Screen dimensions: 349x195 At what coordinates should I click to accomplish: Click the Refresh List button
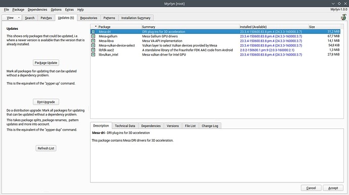click(46, 148)
